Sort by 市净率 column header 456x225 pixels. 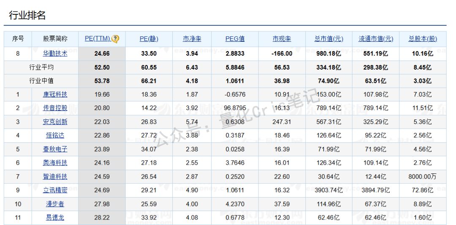(x=192, y=39)
